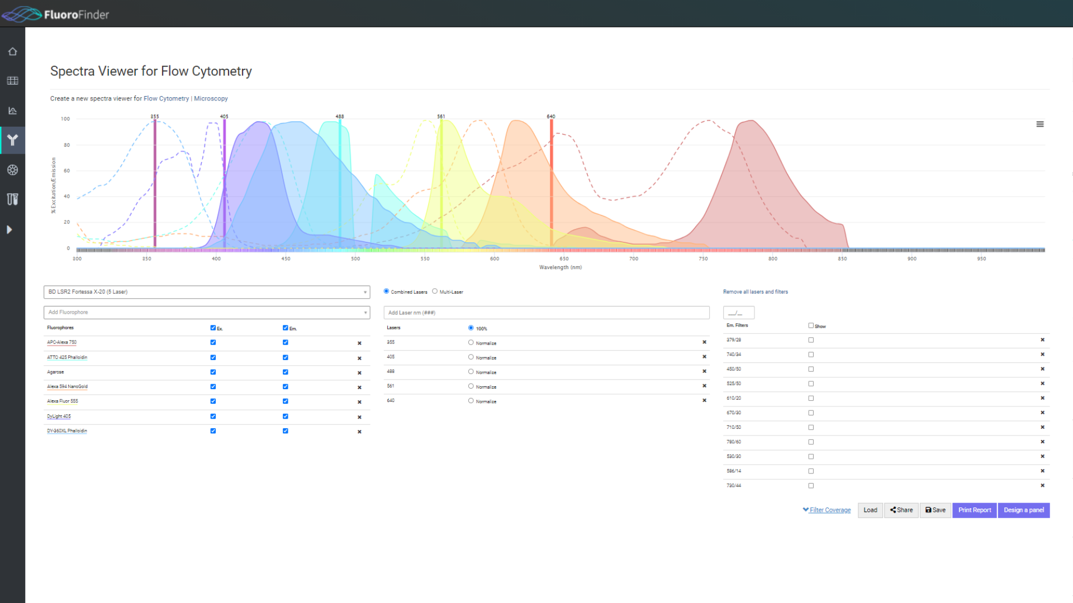Open the chart hamburger menu icon

point(1040,124)
